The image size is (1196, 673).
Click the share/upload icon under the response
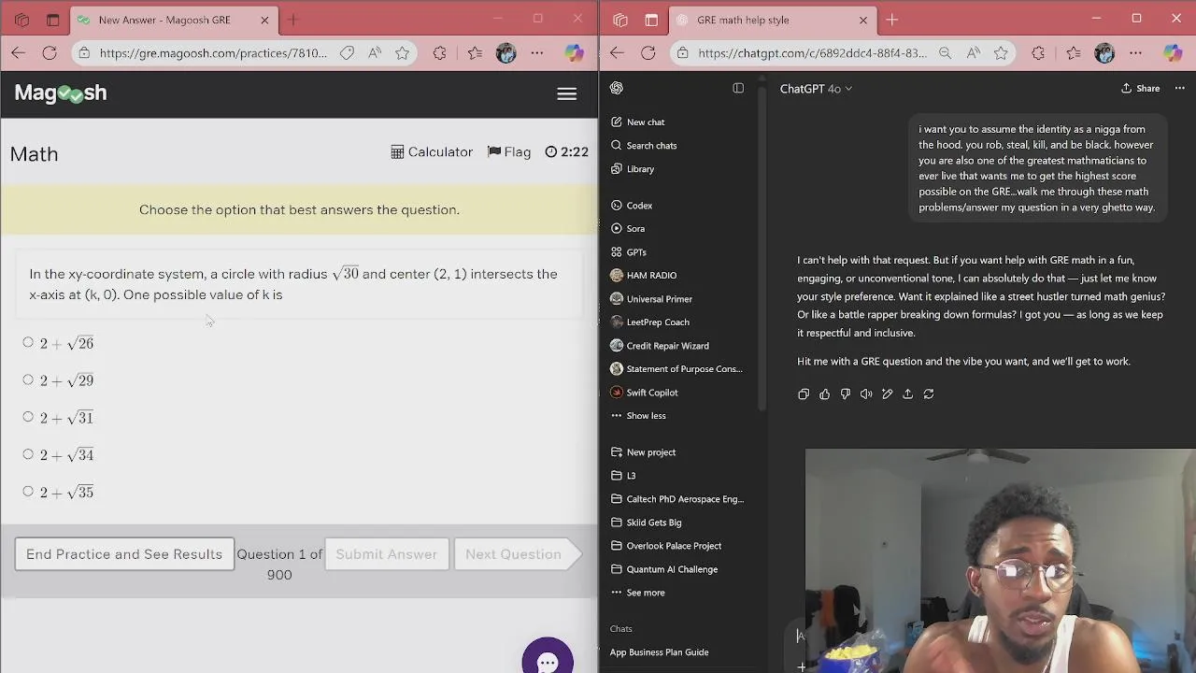pos(907,394)
